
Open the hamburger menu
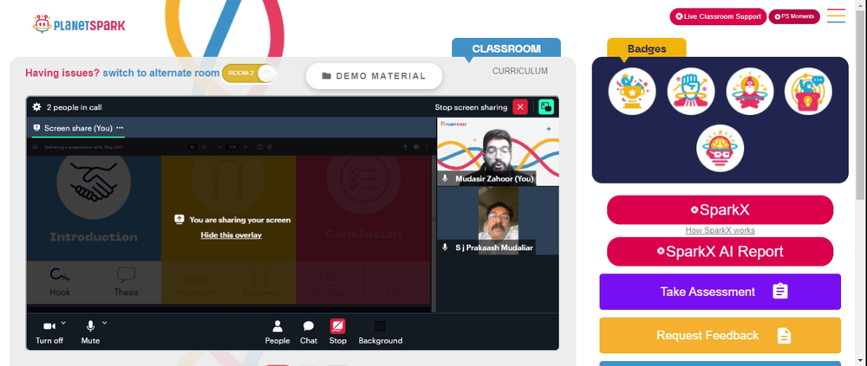coord(836,16)
